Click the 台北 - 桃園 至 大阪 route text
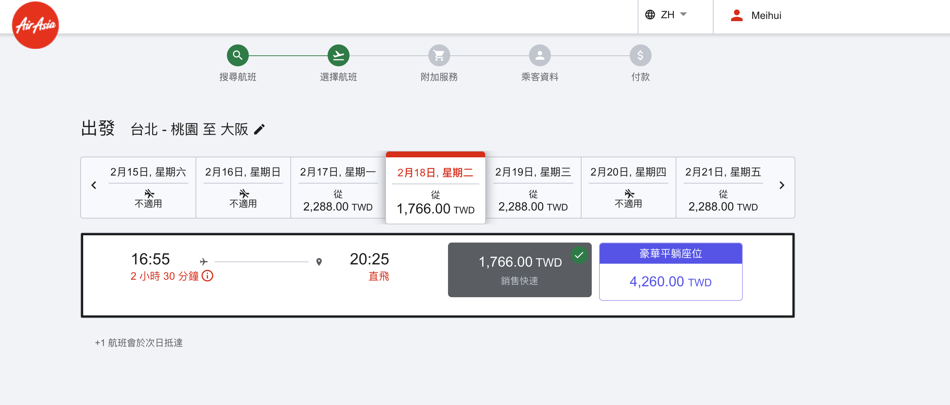This screenshot has height=405, width=950. [x=189, y=130]
